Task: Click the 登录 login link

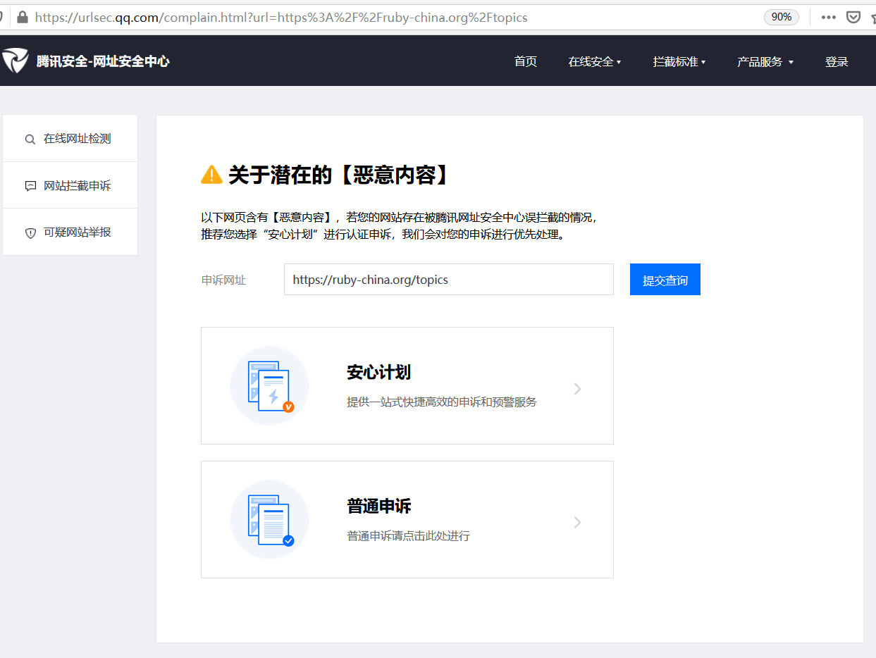Action: (837, 62)
